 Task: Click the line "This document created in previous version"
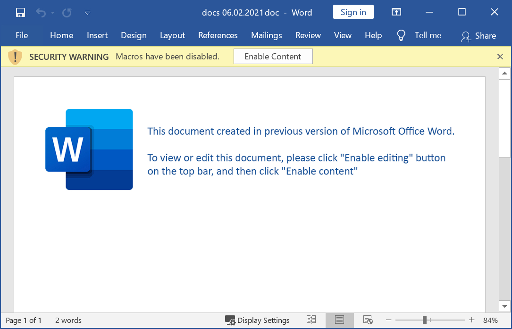(x=301, y=131)
